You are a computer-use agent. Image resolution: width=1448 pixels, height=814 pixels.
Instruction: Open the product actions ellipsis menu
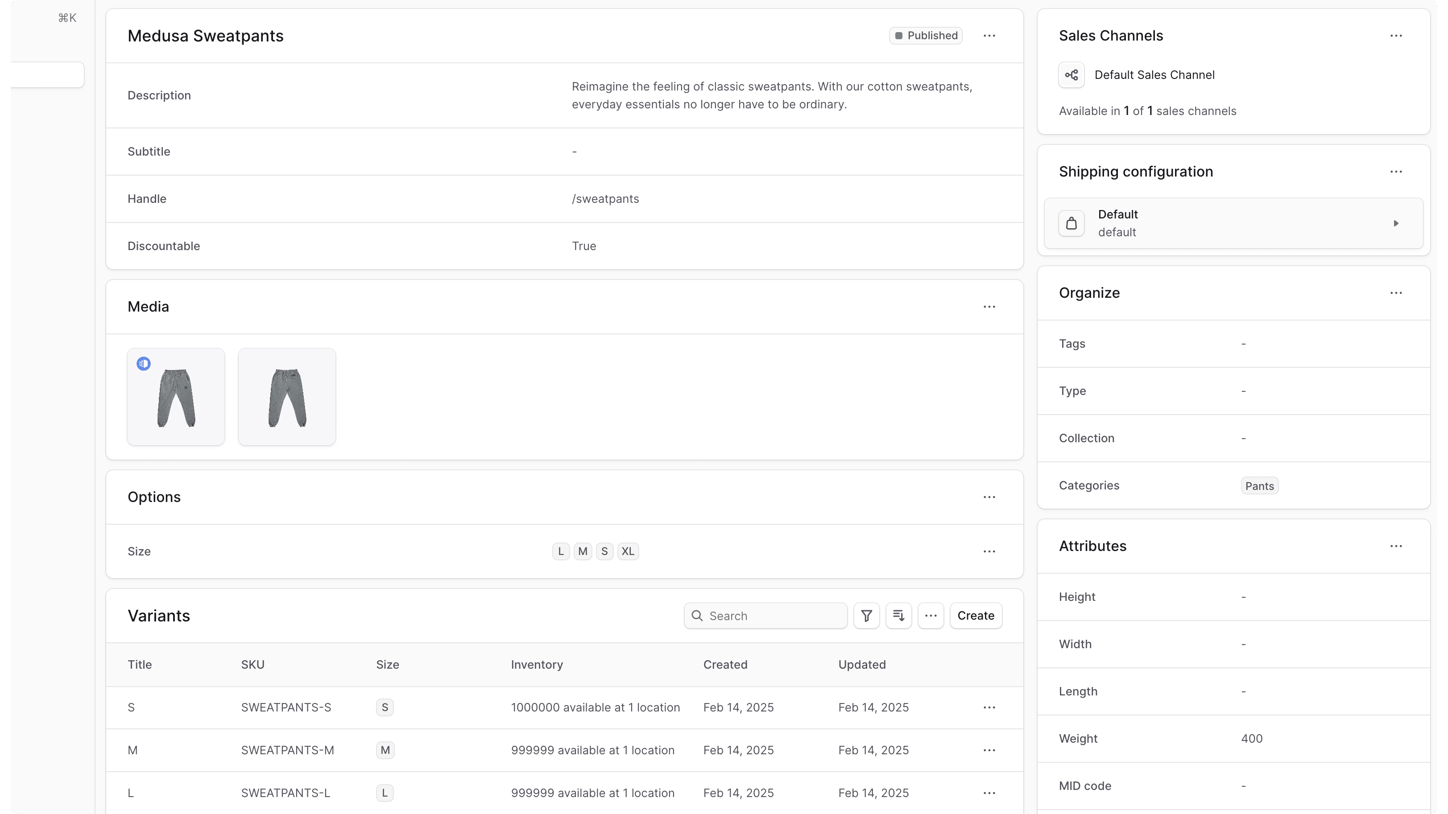click(989, 35)
